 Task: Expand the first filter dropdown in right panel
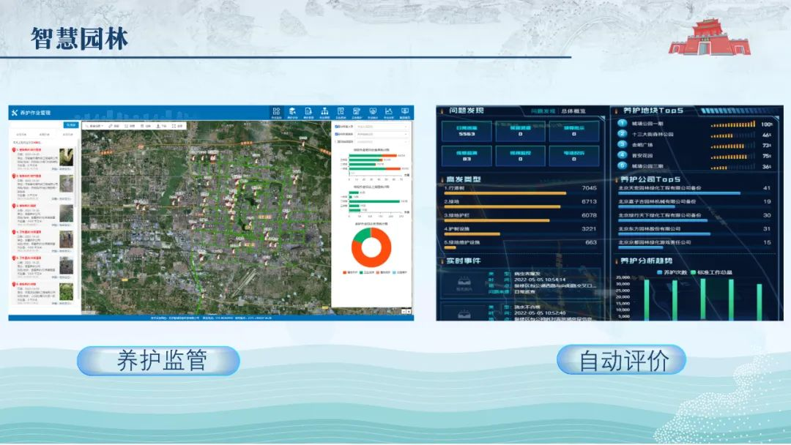[x=382, y=127]
